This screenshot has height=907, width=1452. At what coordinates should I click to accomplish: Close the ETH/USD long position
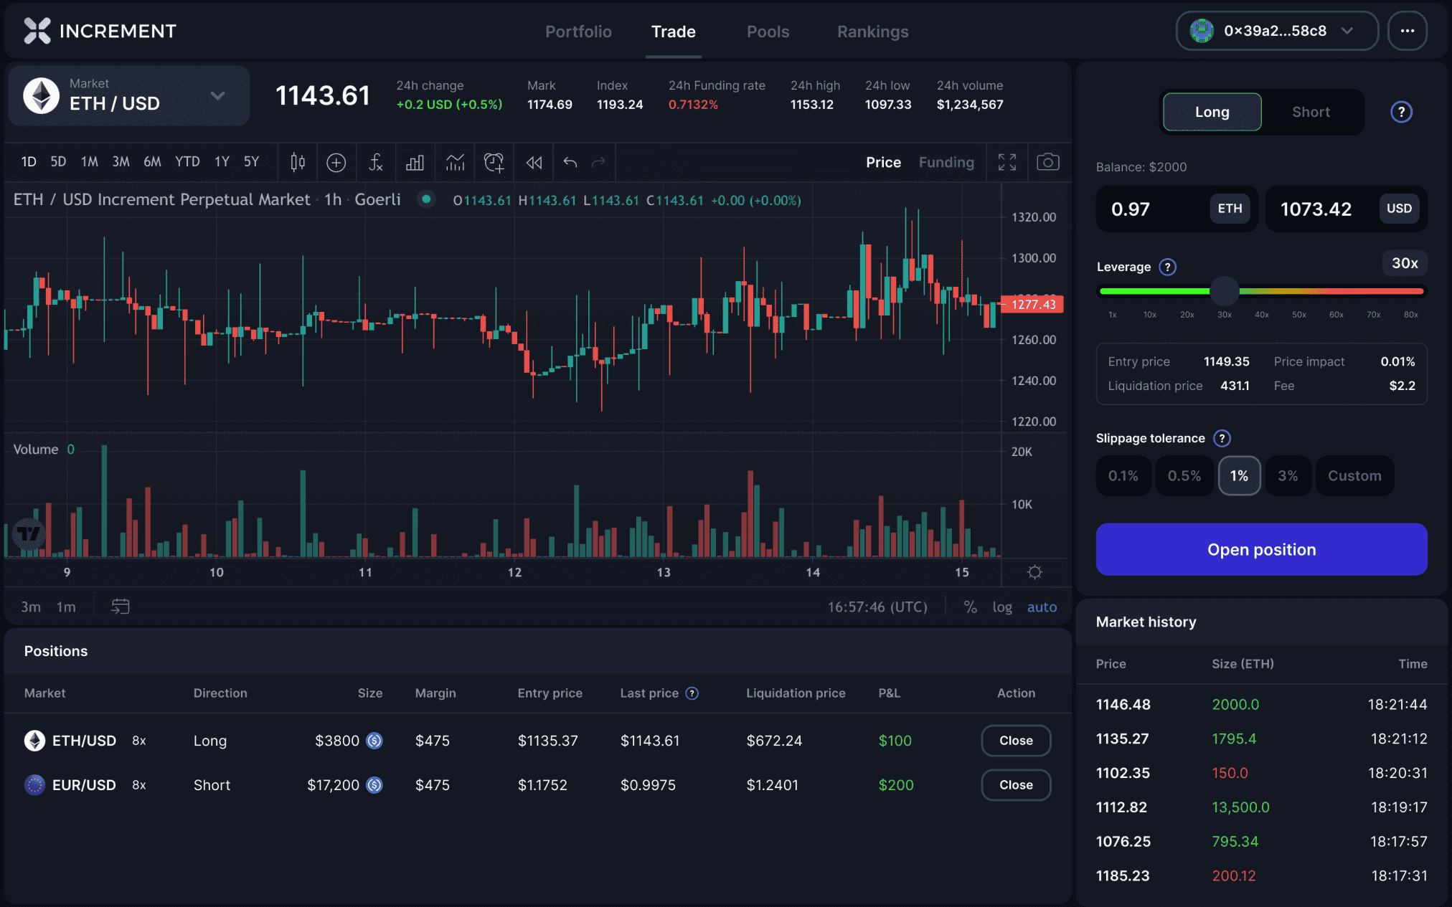coord(1016,741)
